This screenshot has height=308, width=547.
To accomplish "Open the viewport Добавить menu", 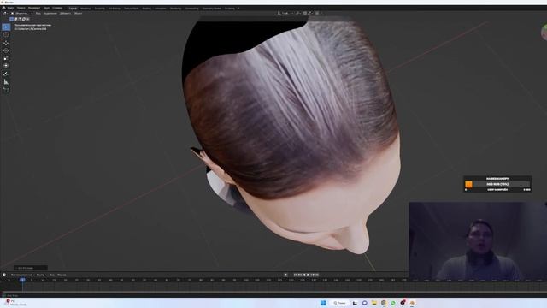I will click(65, 14).
